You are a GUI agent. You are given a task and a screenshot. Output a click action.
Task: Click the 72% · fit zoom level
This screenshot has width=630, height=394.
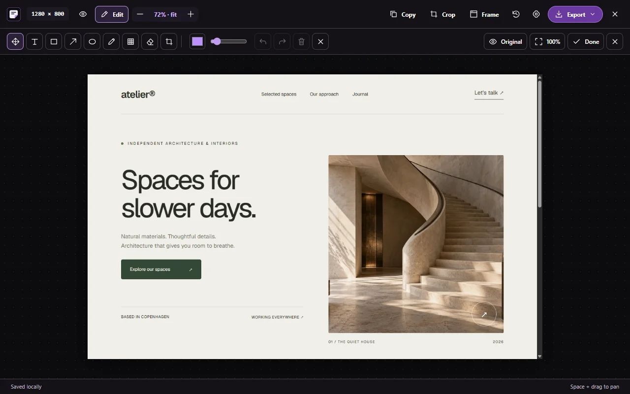(x=165, y=14)
